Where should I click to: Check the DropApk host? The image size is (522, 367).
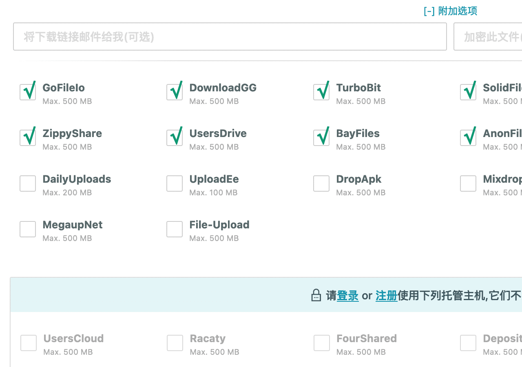tap(321, 183)
